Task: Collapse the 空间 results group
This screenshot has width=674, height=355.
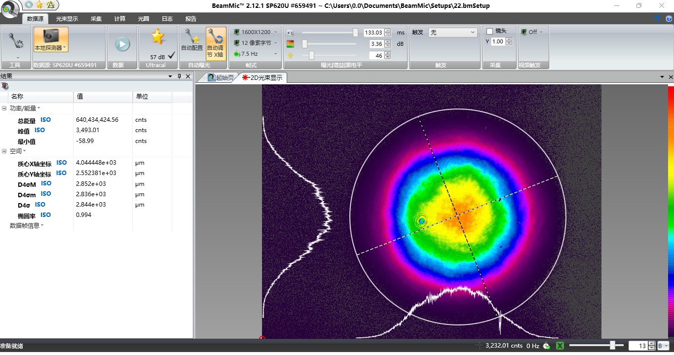Action: pos(4,151)
